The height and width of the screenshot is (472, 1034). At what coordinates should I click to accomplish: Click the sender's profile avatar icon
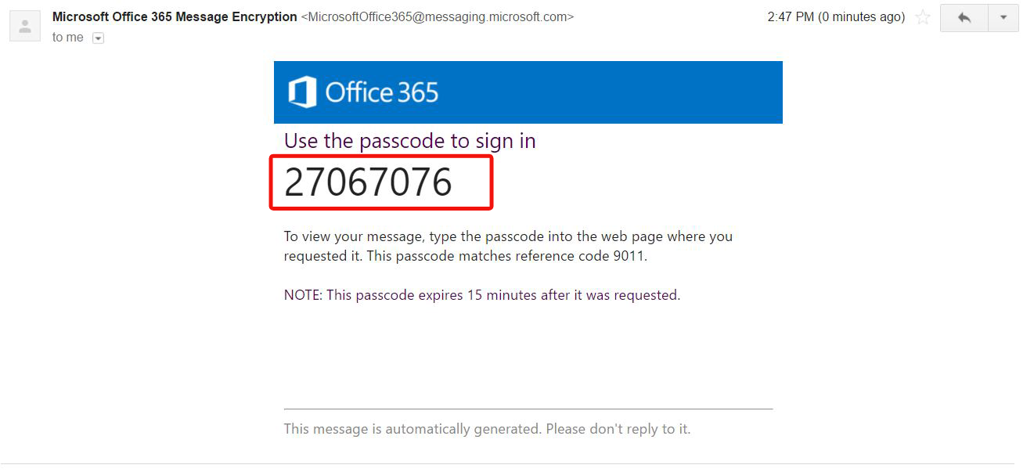tap(25, 26)
